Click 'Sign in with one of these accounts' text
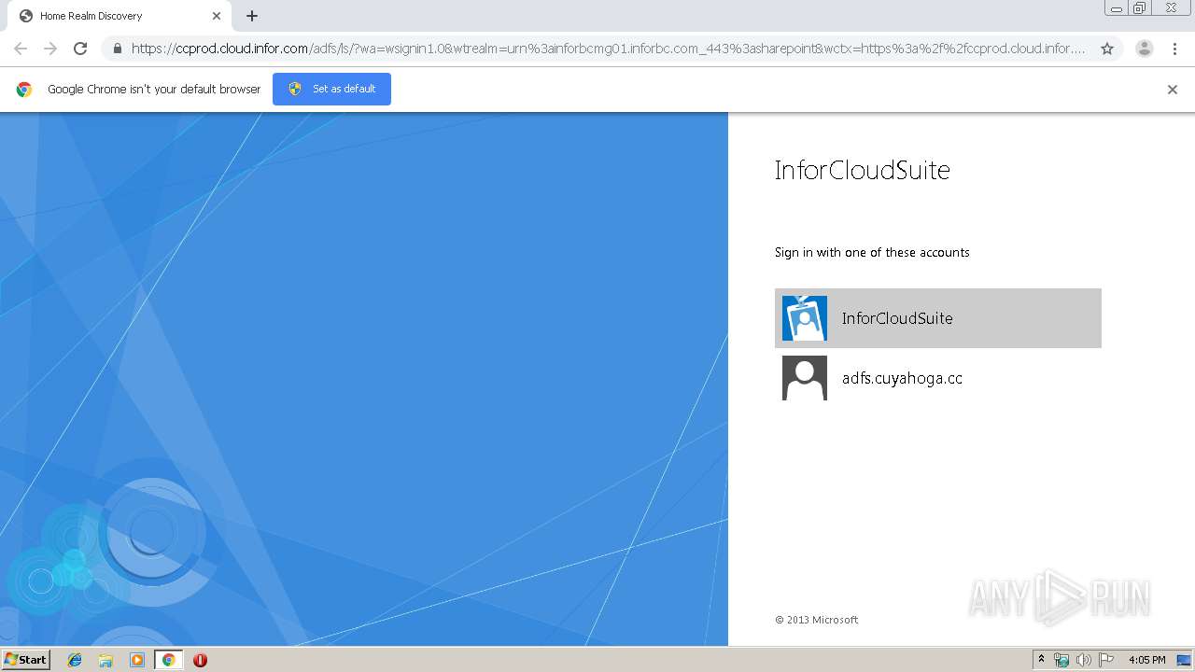Image resolution: width=1195 pixels, height=672 pixels. click(872, 252)
